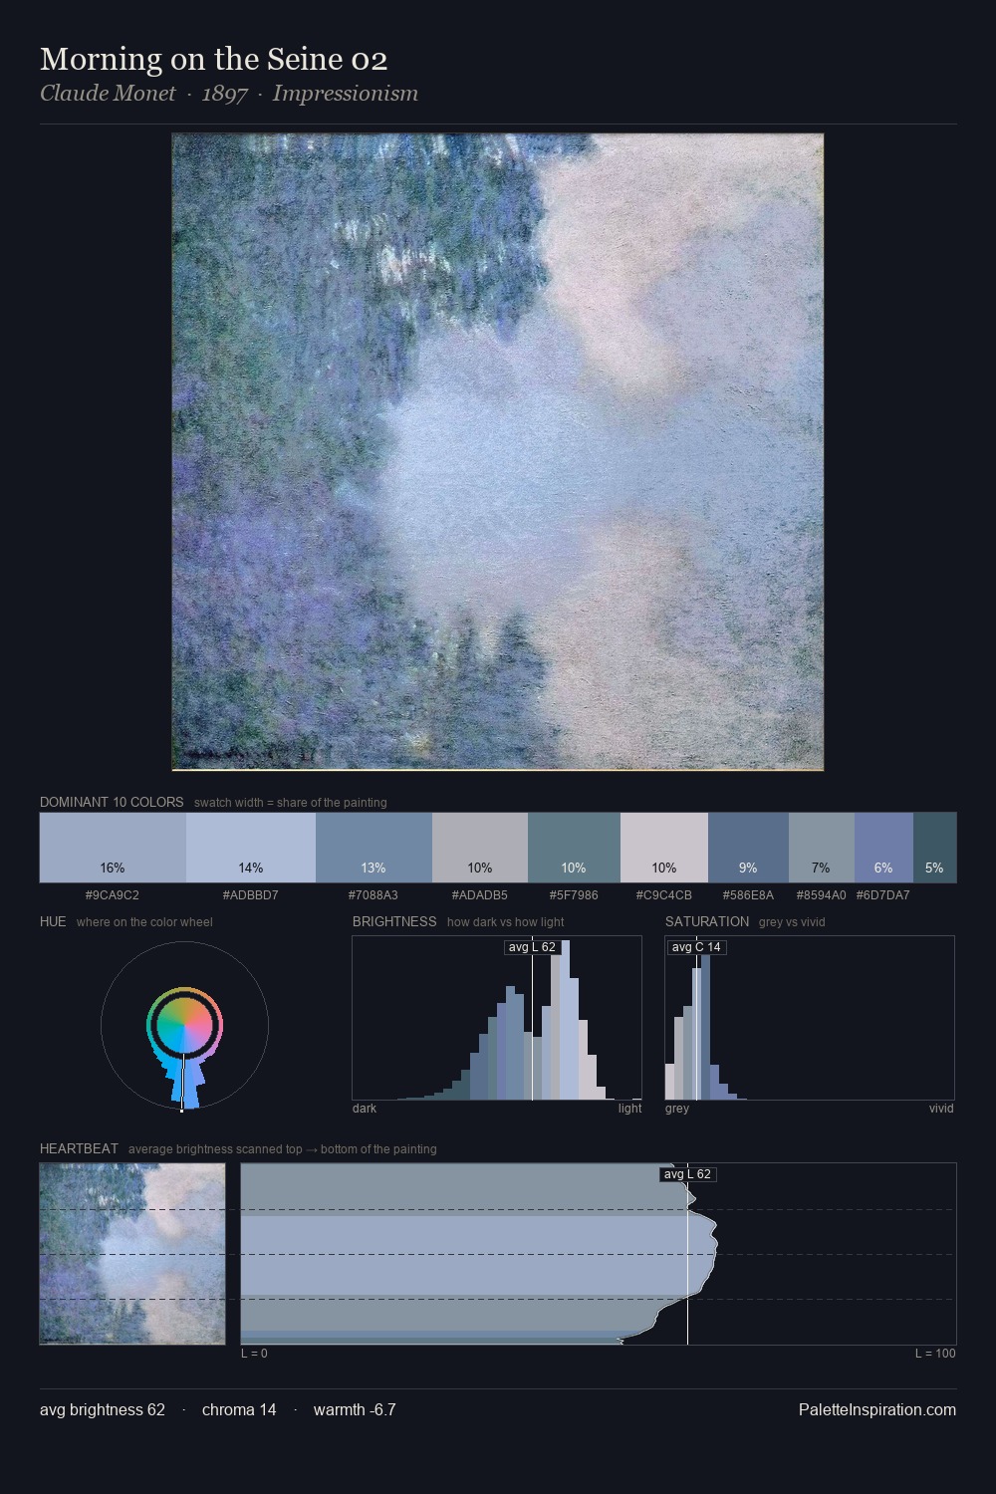Click the 'grey vs vivid' caption
This screenshot has height=1494, width=996.
tap(792, 922)
